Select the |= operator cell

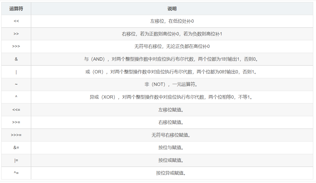[x=16, y=160]
